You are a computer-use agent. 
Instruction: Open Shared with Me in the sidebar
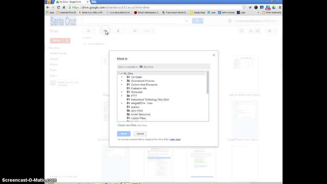[58, 53]
